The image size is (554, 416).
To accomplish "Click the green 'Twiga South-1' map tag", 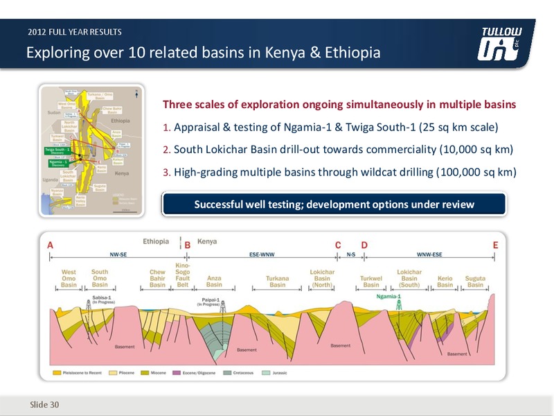I will click(57, 150).
